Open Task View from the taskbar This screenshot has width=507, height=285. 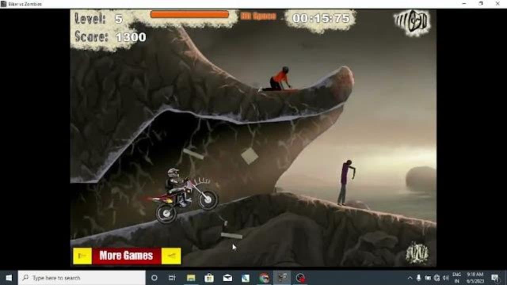pos(172,278)
